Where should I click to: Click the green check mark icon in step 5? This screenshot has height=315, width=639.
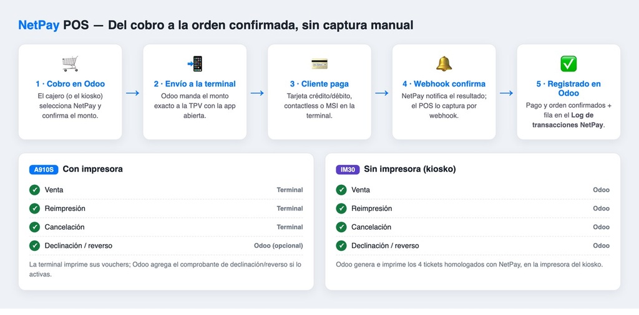pyautogui.click(x=568, y=64)
